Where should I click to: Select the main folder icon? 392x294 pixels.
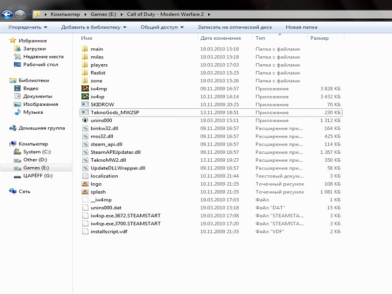[x=85, y=49]
